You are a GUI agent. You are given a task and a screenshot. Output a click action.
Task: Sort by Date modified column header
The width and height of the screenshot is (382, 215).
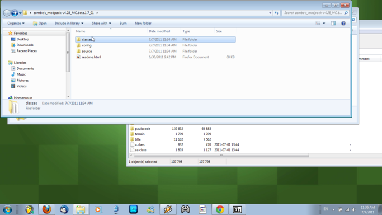pos(164,31)
